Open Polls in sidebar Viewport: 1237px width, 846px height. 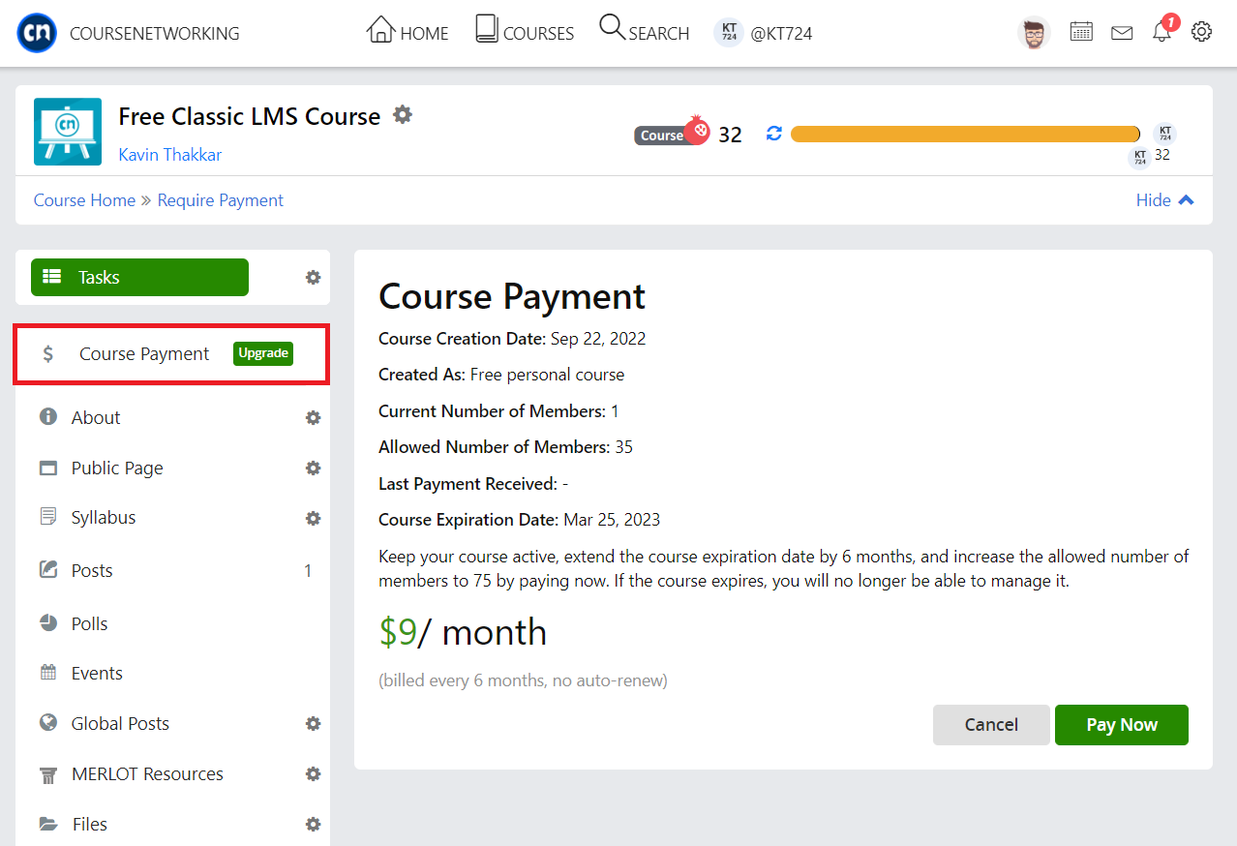tap(89, 623)
